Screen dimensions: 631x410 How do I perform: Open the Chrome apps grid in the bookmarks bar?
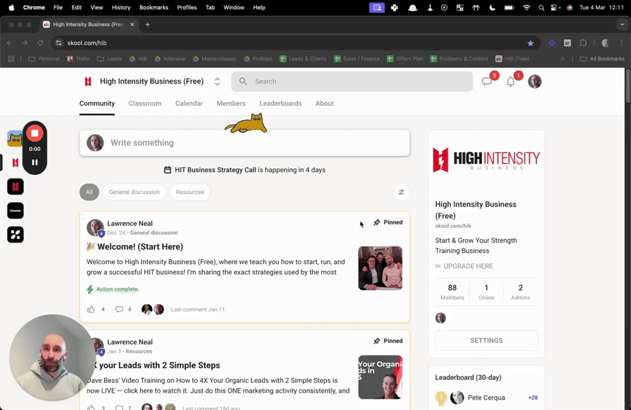[x=11, y=58]
